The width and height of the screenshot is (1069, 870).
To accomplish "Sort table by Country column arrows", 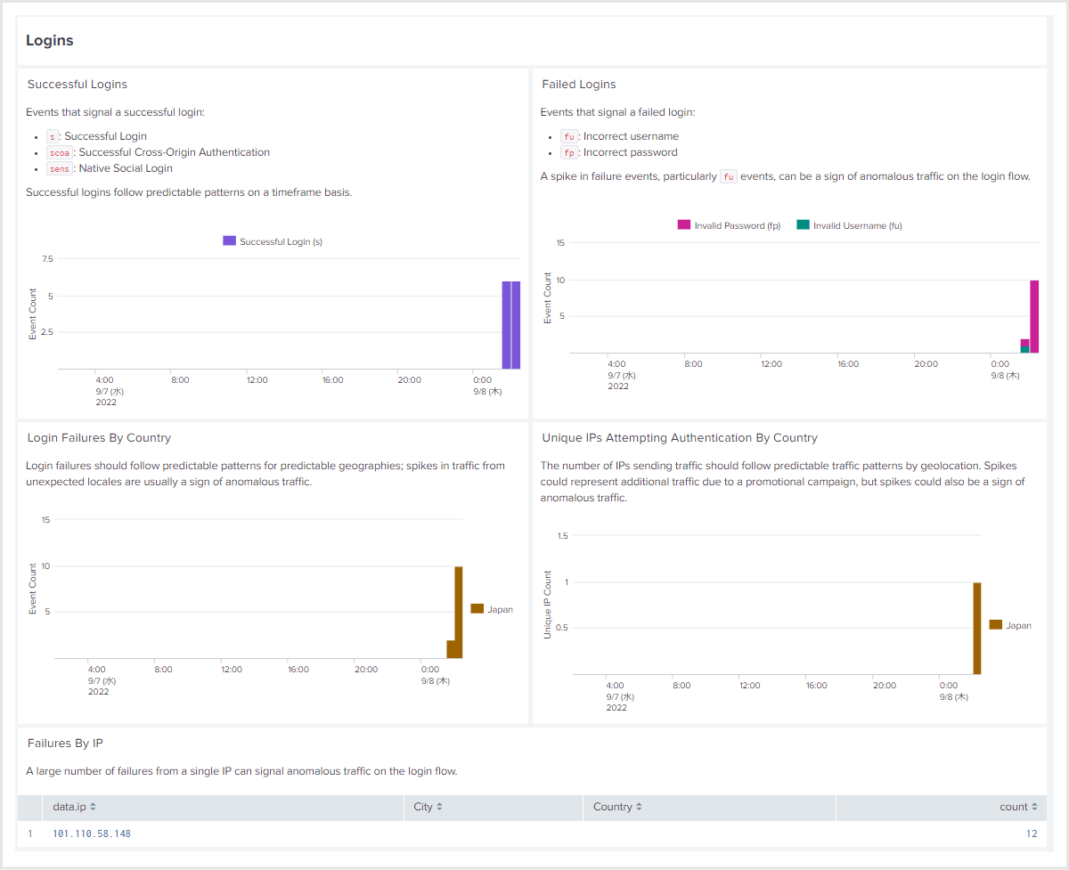I will (x=639, y=807).
